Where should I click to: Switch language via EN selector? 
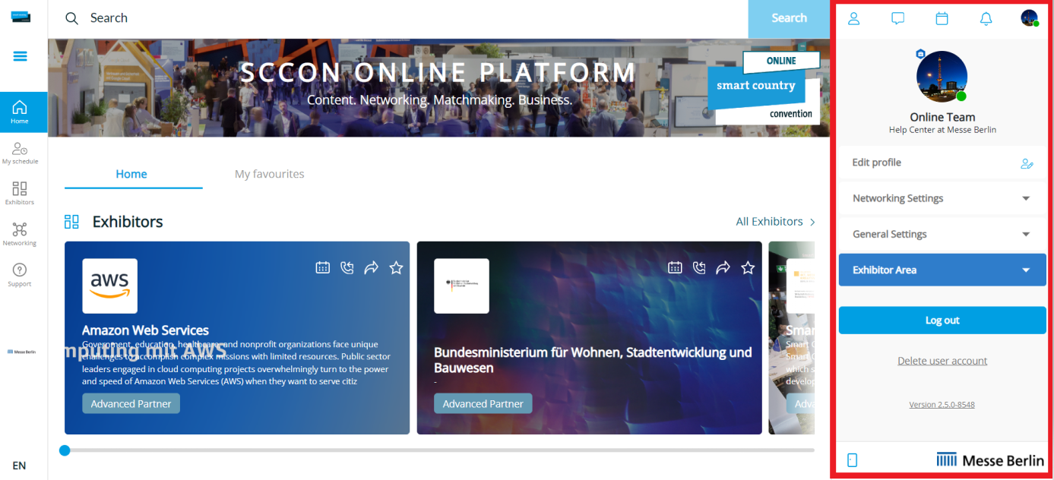[x=19, y=466]
